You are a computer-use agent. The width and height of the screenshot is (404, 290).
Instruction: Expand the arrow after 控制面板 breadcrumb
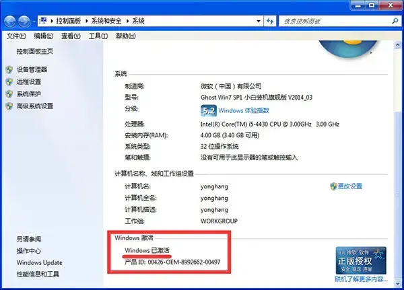(x=87, y=21)
